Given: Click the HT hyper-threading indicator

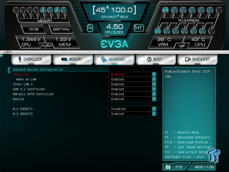Looking at the screenshot, I should (139, 28).
